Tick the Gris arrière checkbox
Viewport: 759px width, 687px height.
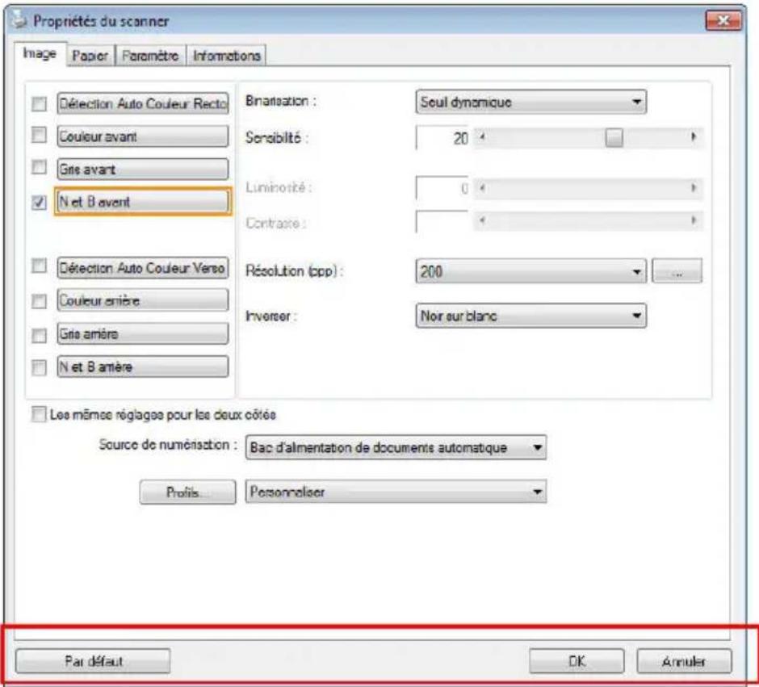pos(40,335)
